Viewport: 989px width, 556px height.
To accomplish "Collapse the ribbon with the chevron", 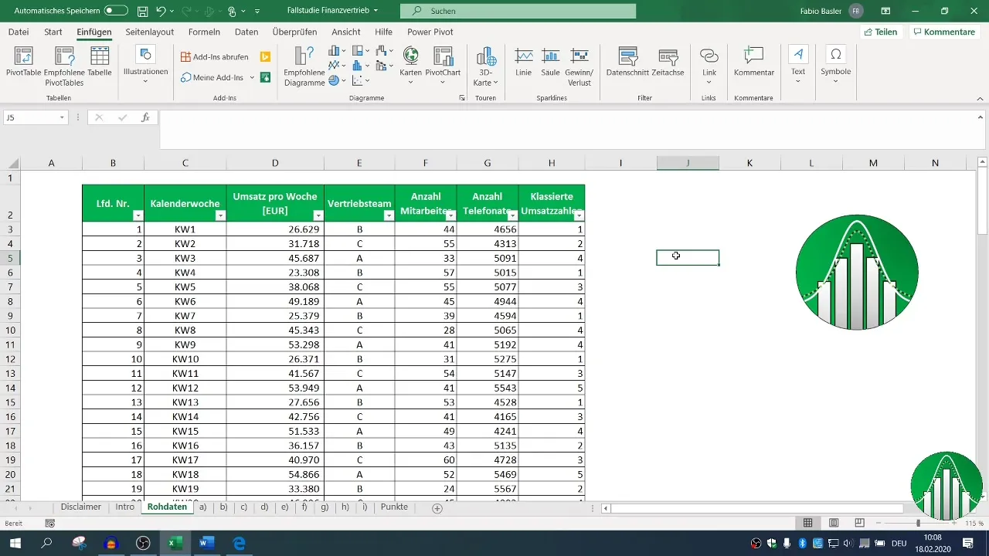I will coord(980,98).
